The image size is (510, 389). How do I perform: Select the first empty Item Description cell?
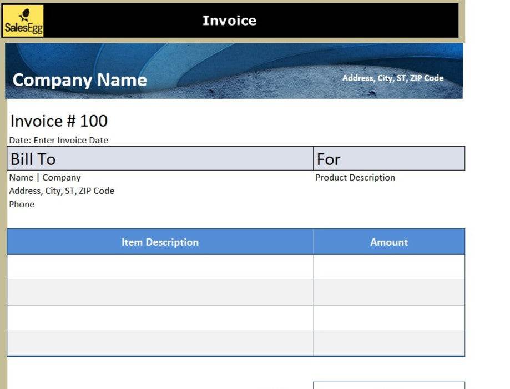point(160,267)
